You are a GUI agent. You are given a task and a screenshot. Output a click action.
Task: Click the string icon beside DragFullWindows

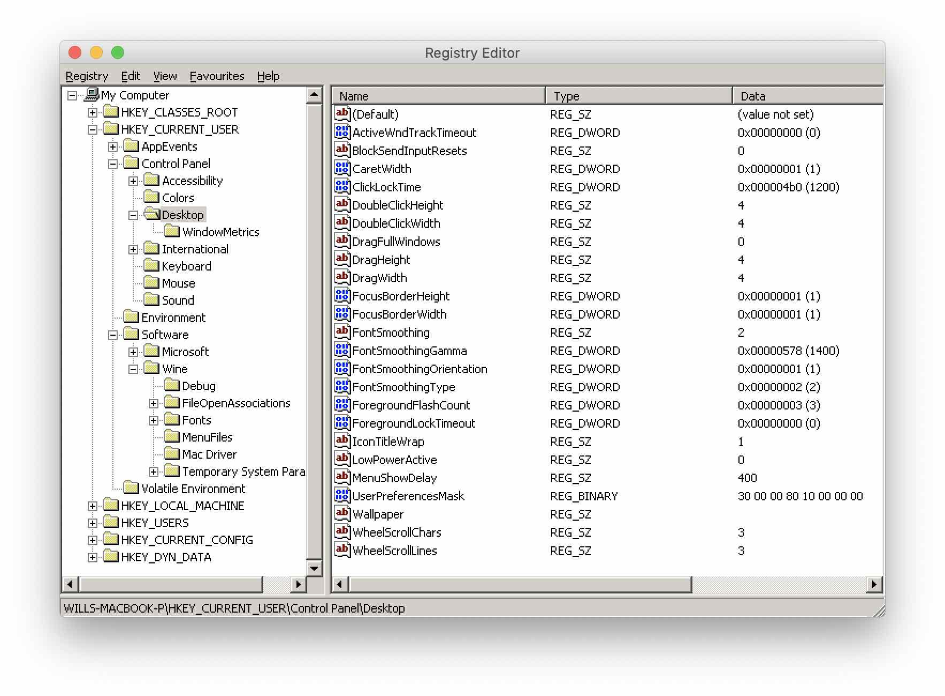[342, 241]
